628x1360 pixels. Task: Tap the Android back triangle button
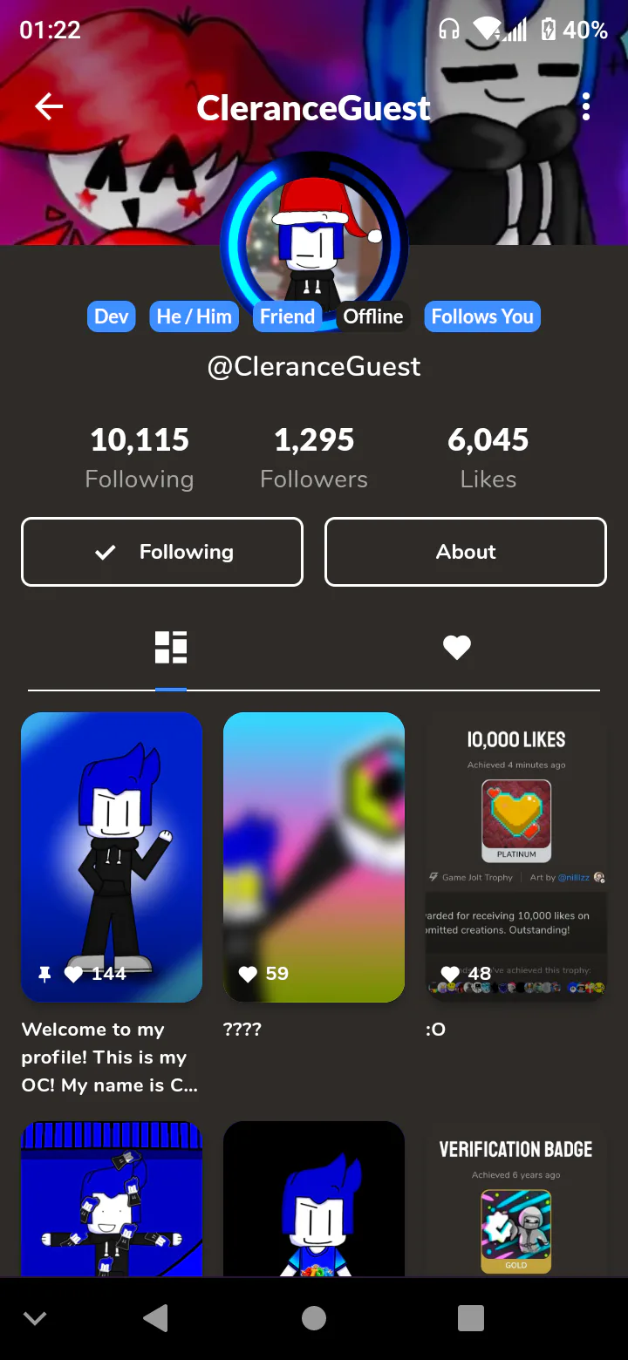tap(156, 1318)
